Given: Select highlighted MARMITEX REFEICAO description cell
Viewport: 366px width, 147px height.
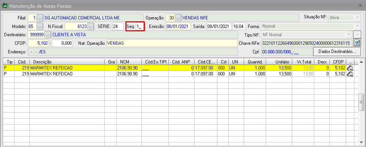Looking at the screenshot, I should tap(67, 68).
